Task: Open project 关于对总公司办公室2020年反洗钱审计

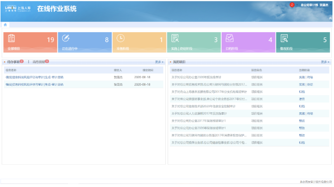Action: point(196,77)
